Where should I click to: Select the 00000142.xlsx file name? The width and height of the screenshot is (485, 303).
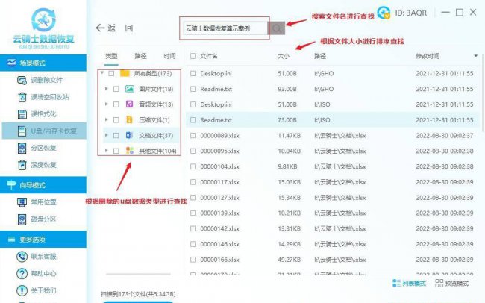click(219, 228)
